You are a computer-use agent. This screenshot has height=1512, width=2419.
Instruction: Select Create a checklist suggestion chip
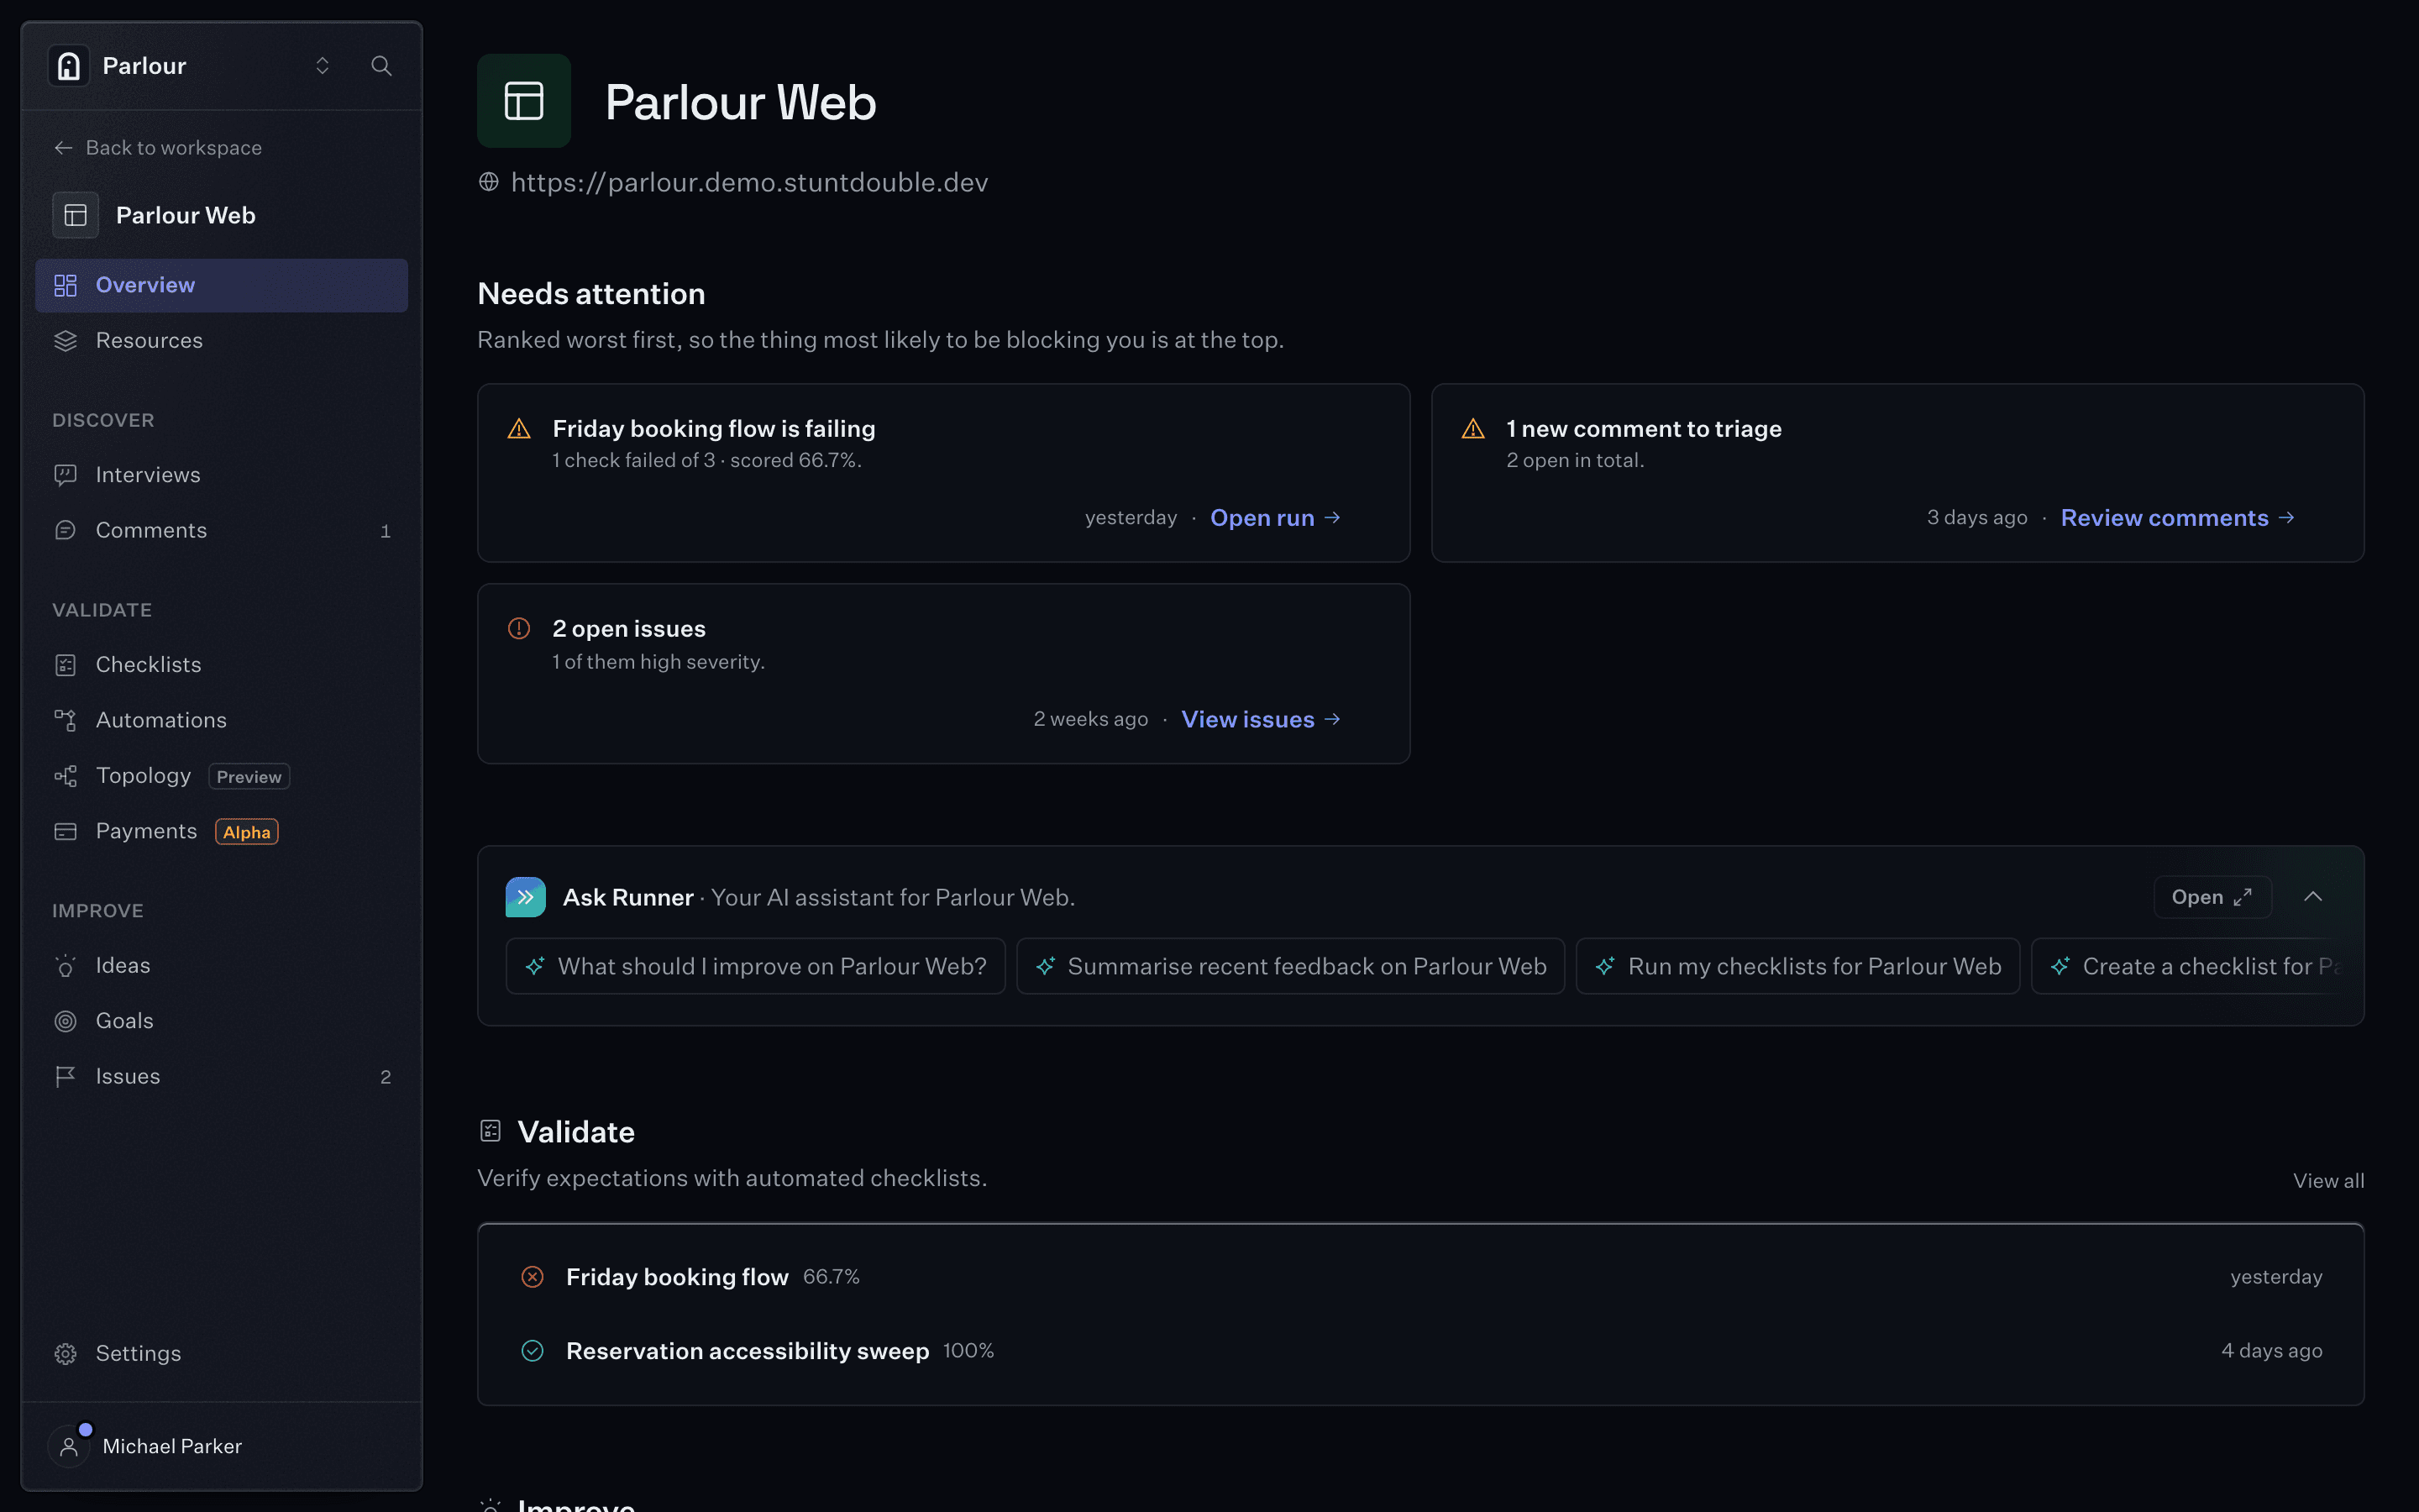pyautogui.click(x=2189, y=966)
